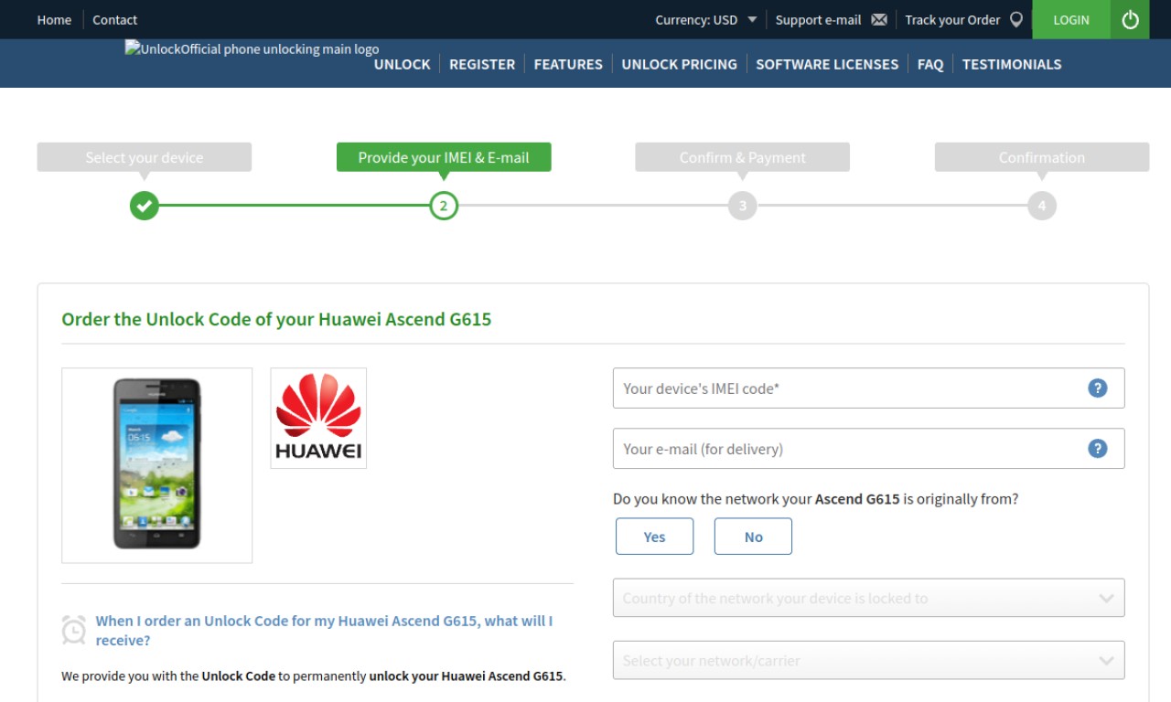Click the Select your device step label
Screen dimensions: 1171x702
coord(145,157)
